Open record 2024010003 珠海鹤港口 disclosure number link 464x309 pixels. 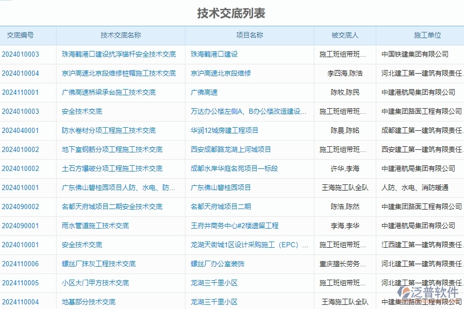pos(22,54)
